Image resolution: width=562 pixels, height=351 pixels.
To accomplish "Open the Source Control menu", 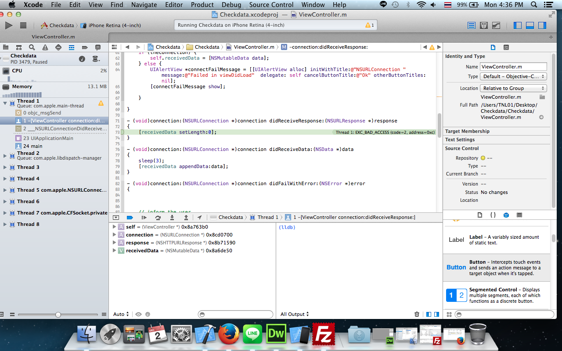I will coord(271,5).
